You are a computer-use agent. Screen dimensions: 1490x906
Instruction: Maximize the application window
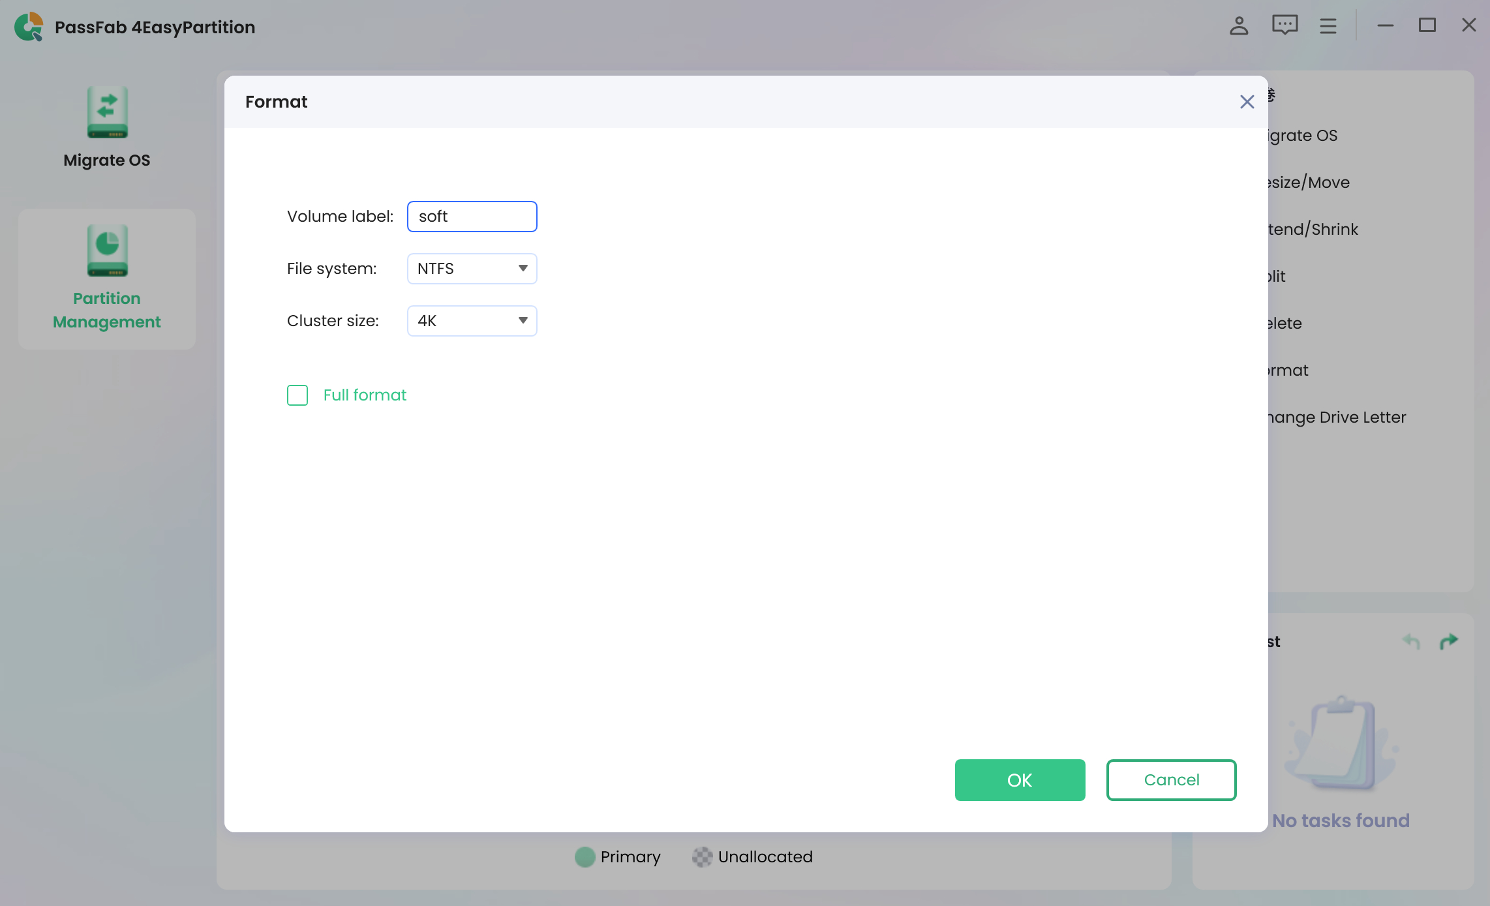(x=1427, y=25)
